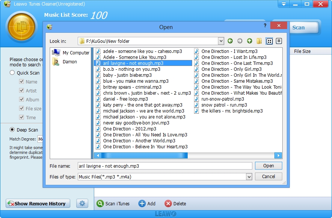Expand the Look in path dropdown
The width and height of the screenshot is (332, 218).
(221, 41)
